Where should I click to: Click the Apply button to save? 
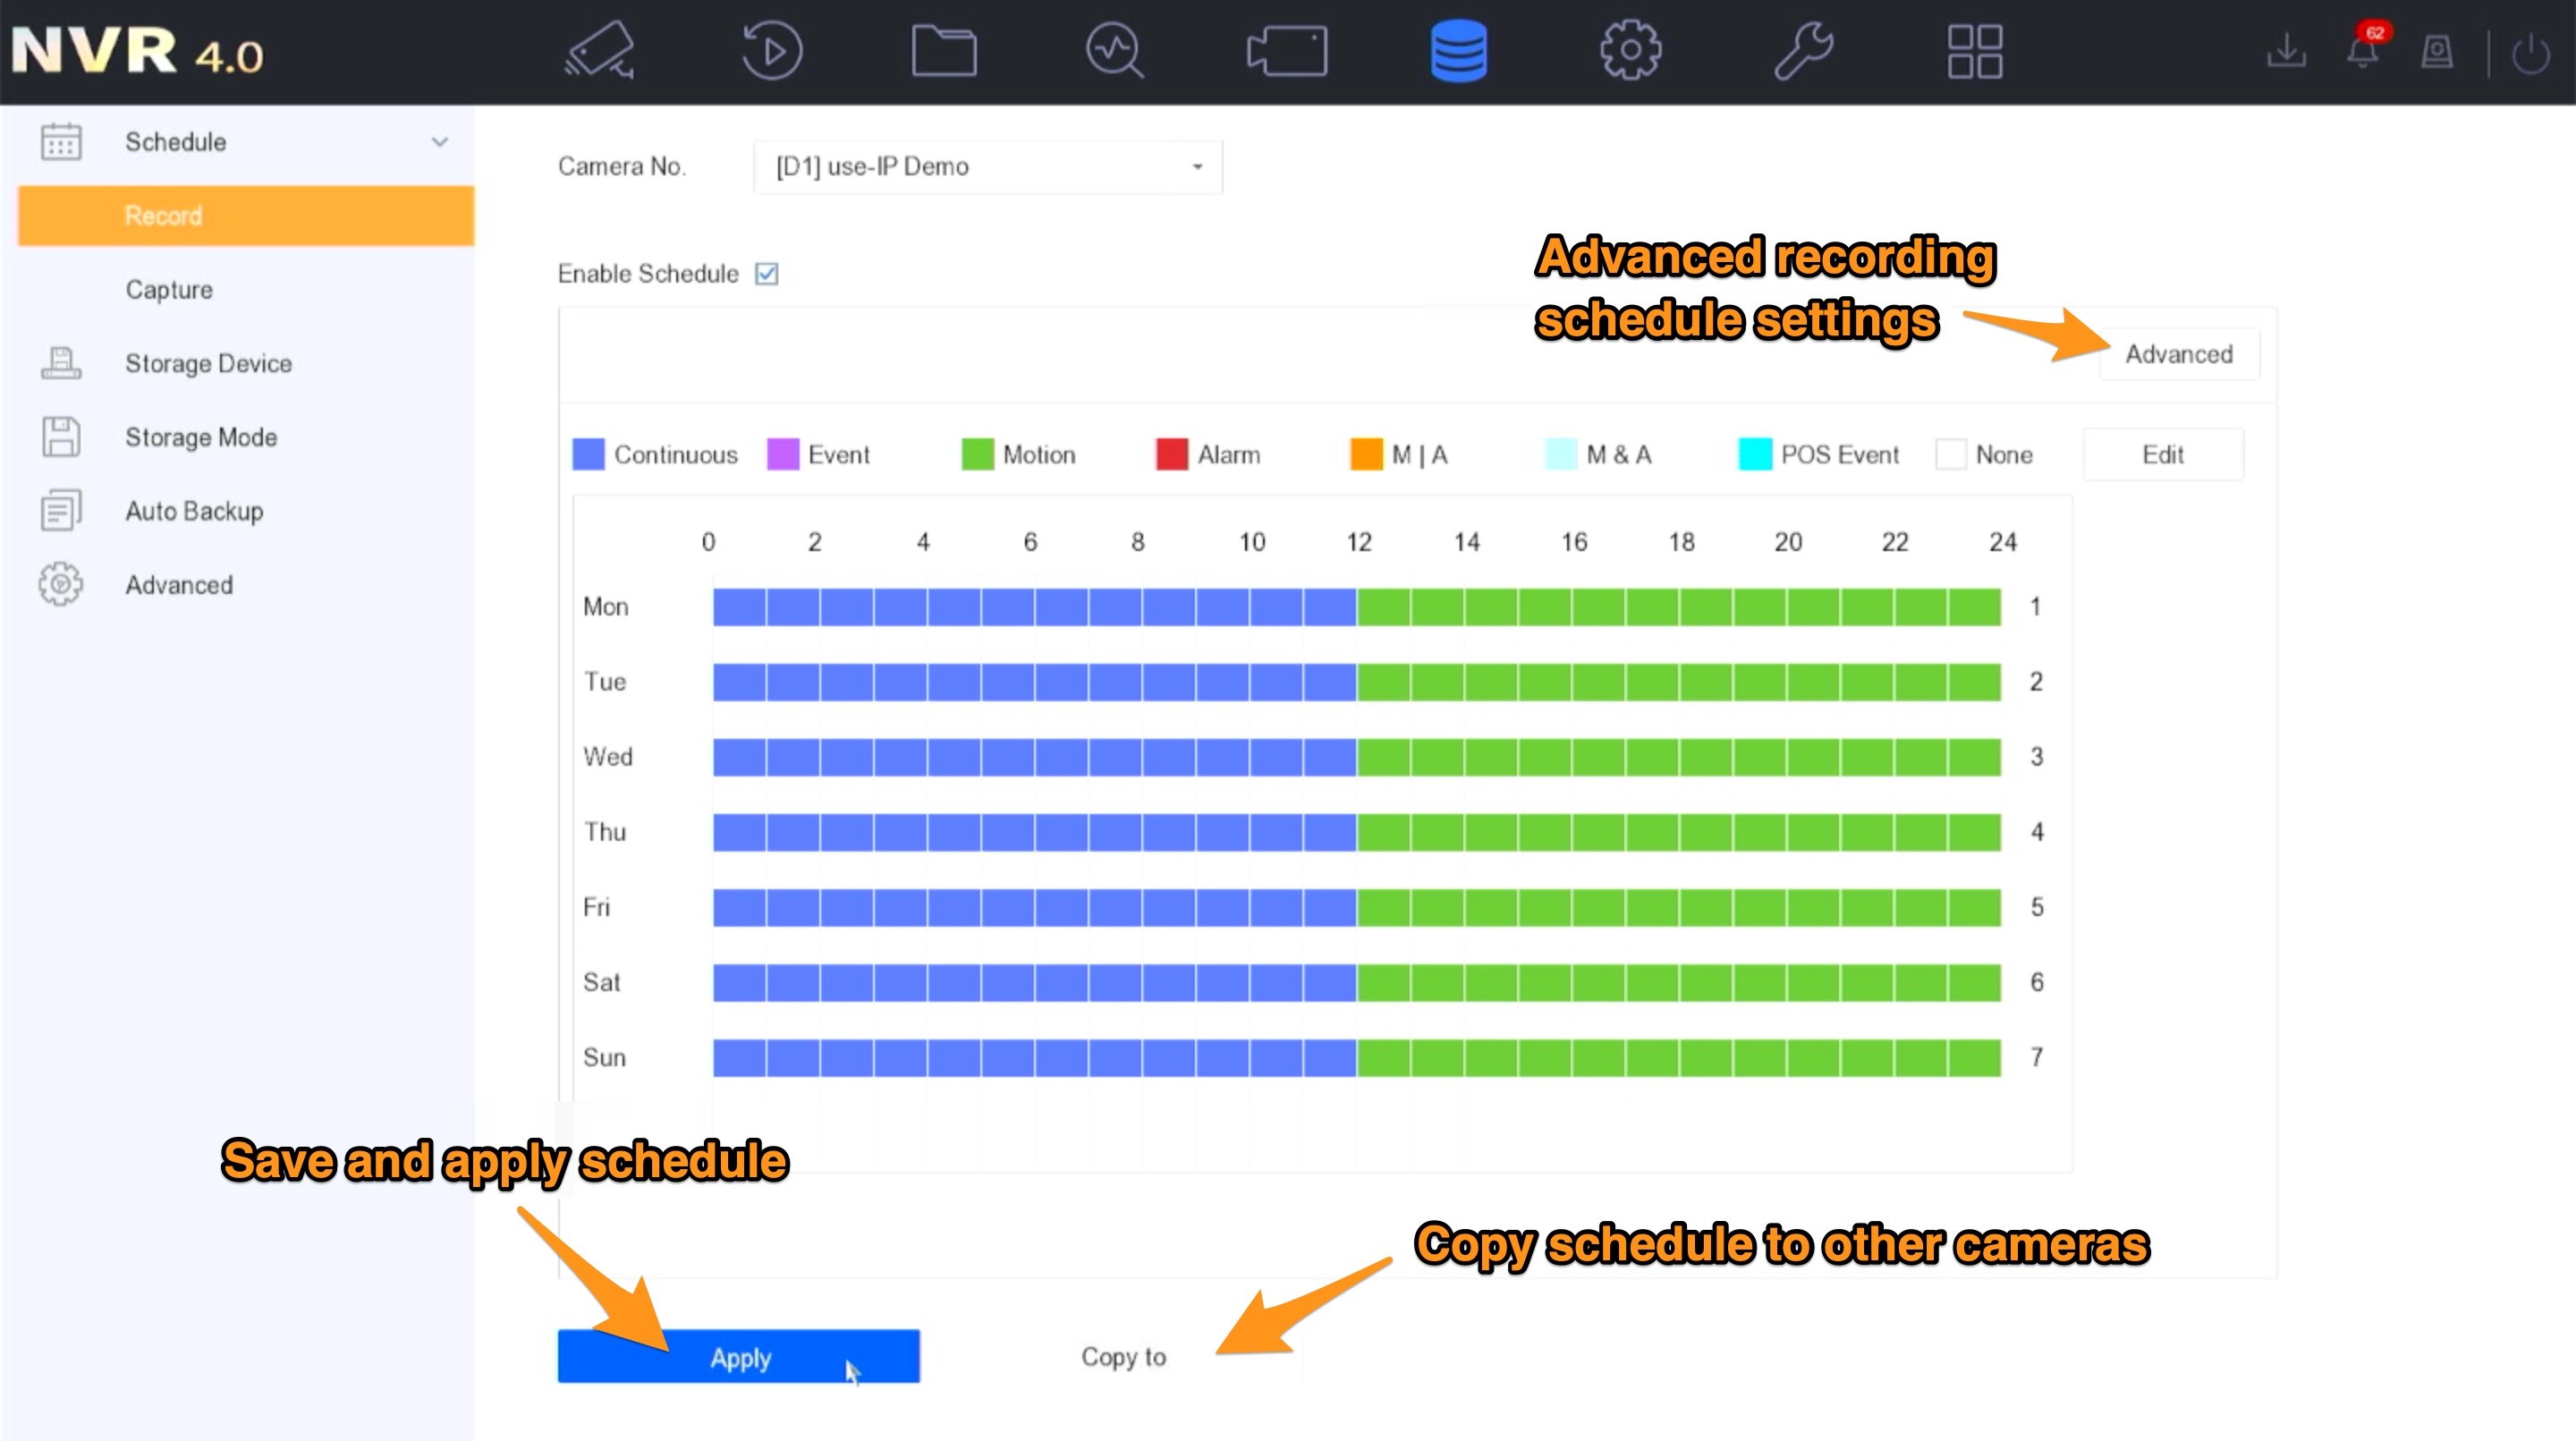click(740, 1356)
